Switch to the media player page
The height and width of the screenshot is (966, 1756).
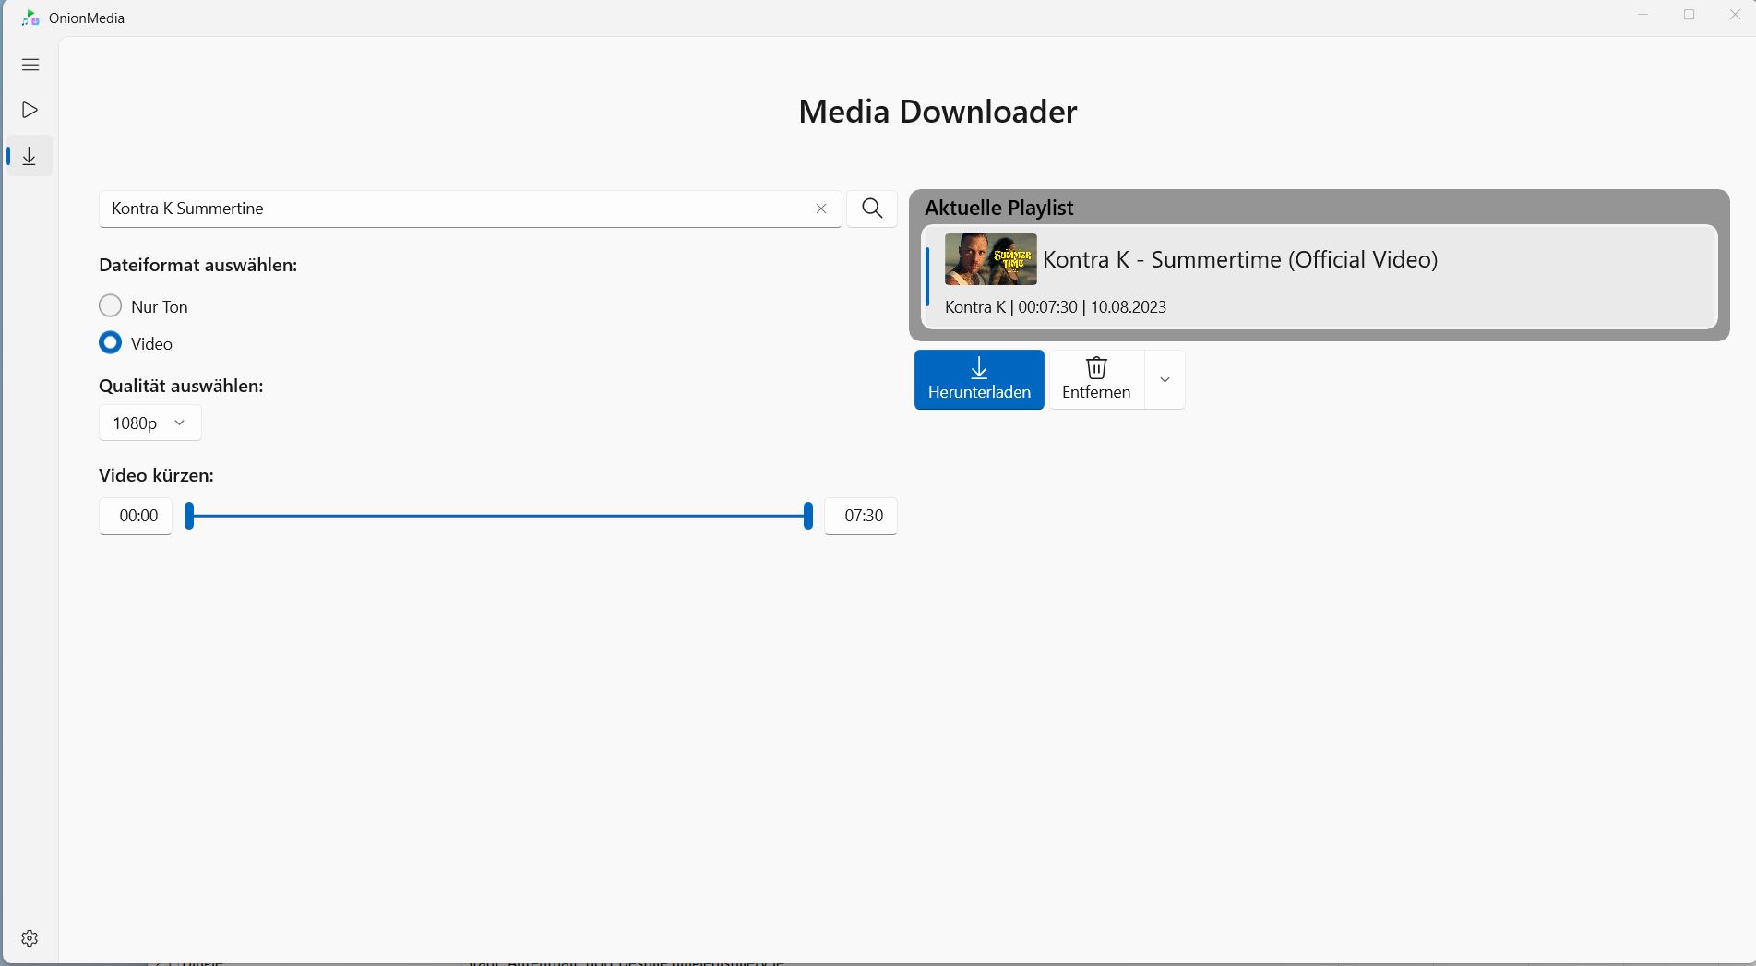pos(30,110)
